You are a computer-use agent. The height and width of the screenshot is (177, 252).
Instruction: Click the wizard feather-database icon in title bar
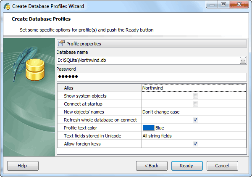tap(7, 6)
